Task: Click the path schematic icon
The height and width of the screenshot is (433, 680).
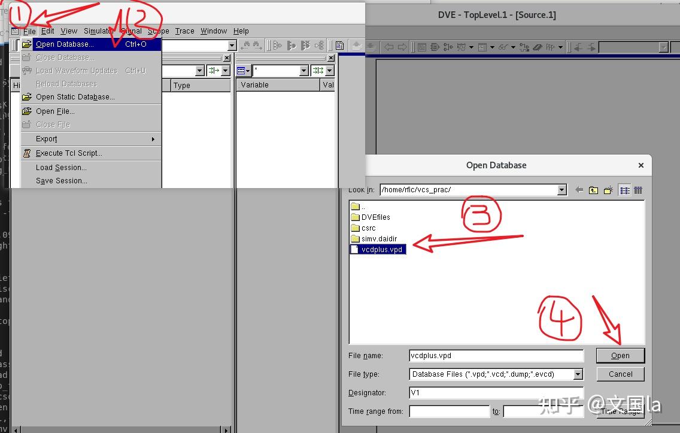Action: click(x=448, y=47)
